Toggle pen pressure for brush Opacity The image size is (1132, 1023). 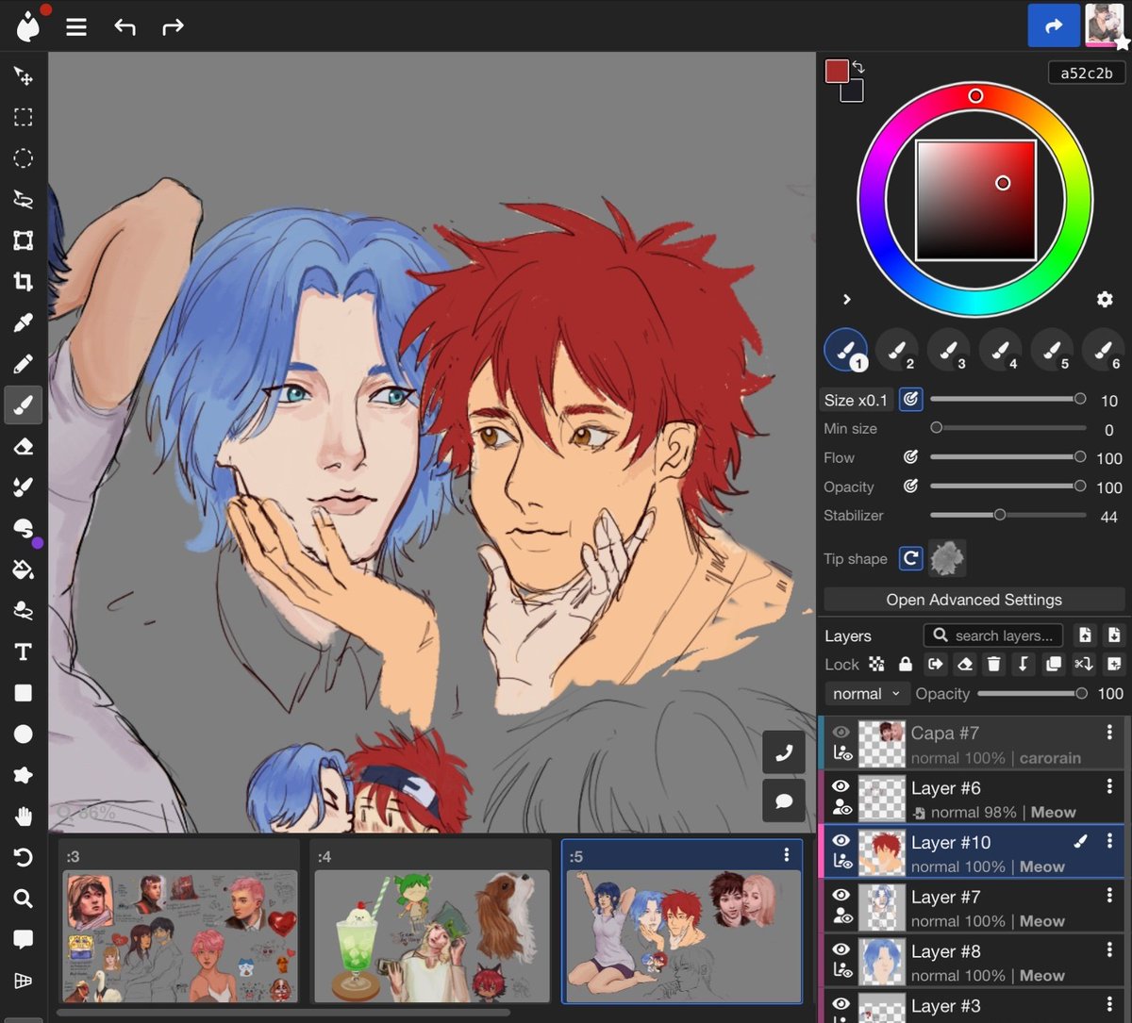(x=910, y=487)
